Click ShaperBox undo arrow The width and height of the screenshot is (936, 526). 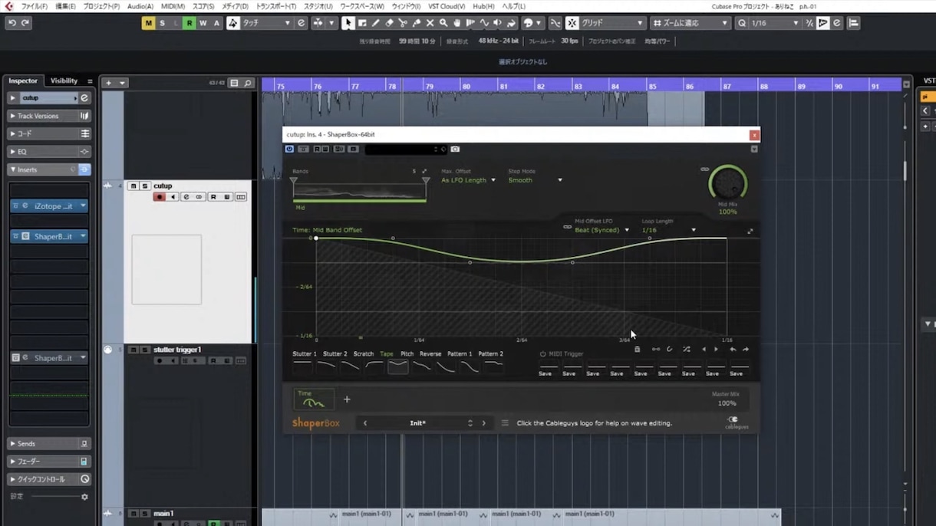[x=733, y=350]
